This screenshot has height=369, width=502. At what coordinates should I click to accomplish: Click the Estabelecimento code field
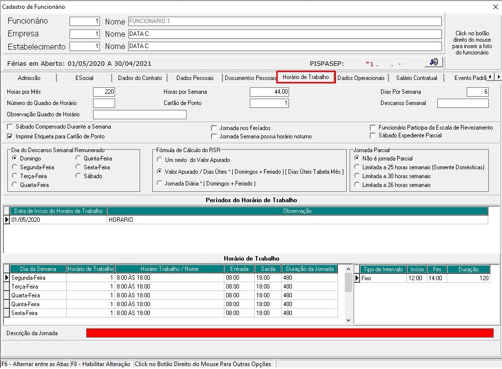(85, 46)
